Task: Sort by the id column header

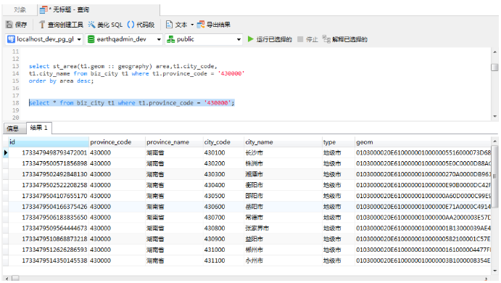Action: point(49,142)
